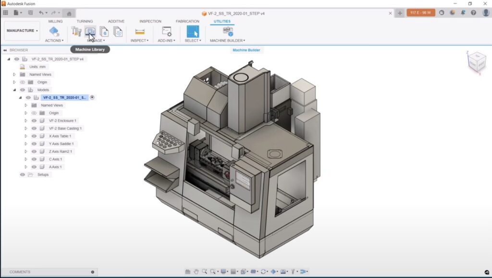Open the MANUFACTURE workspace dropdown
The width and height of the screenshot is (492, 278).
(22, 31)
